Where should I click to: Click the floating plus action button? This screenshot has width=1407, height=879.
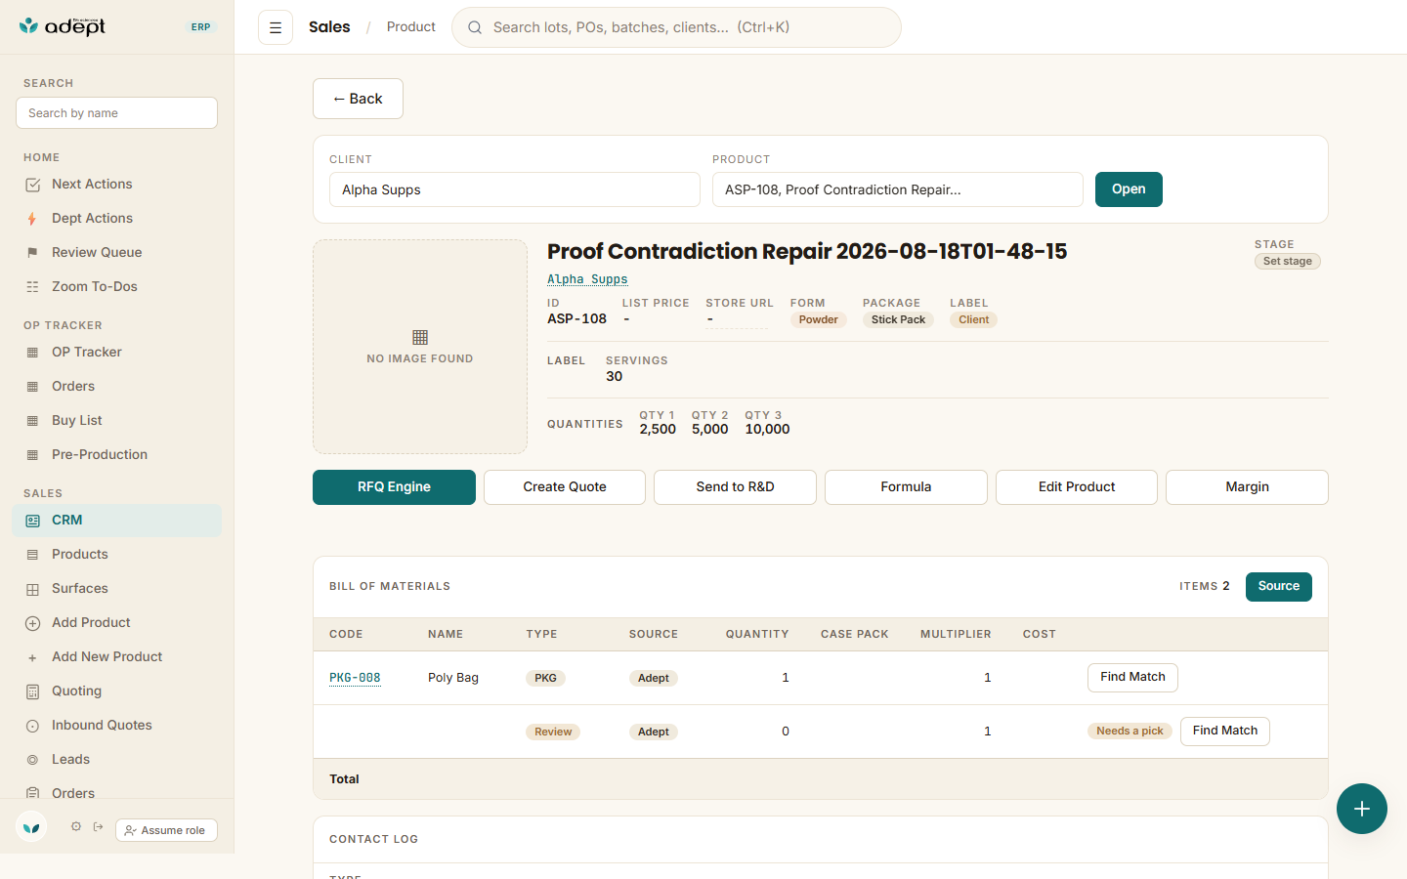tap(1362, 809)
